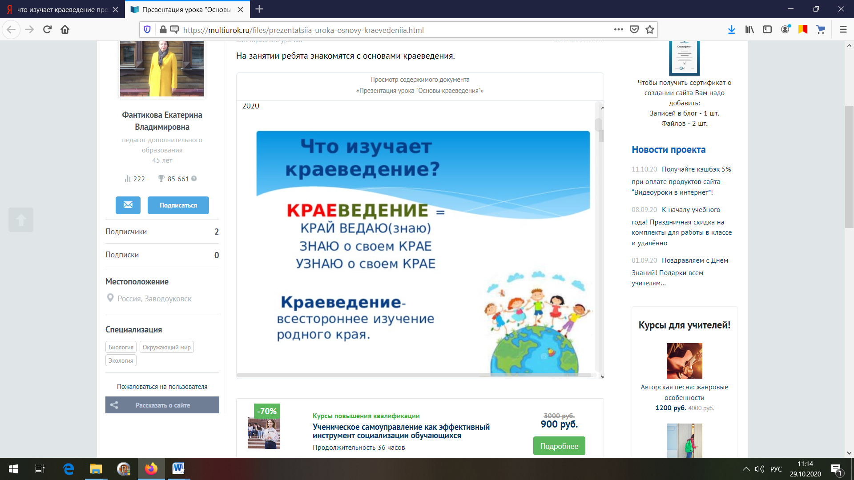The image size is (854, 480).
Task: Switch to Microsoft Word on taskbar
Action: click(x=178, y=469)
